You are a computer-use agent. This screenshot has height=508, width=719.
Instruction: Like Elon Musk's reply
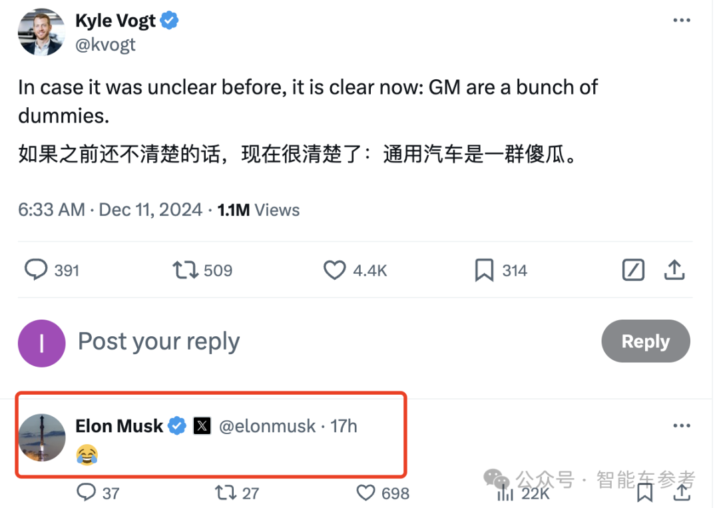click(366, 493)
